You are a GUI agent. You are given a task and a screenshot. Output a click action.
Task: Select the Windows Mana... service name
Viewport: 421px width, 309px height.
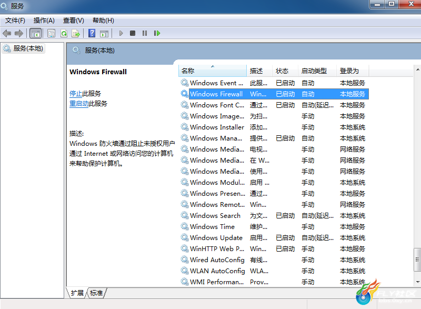coord(216,138)
